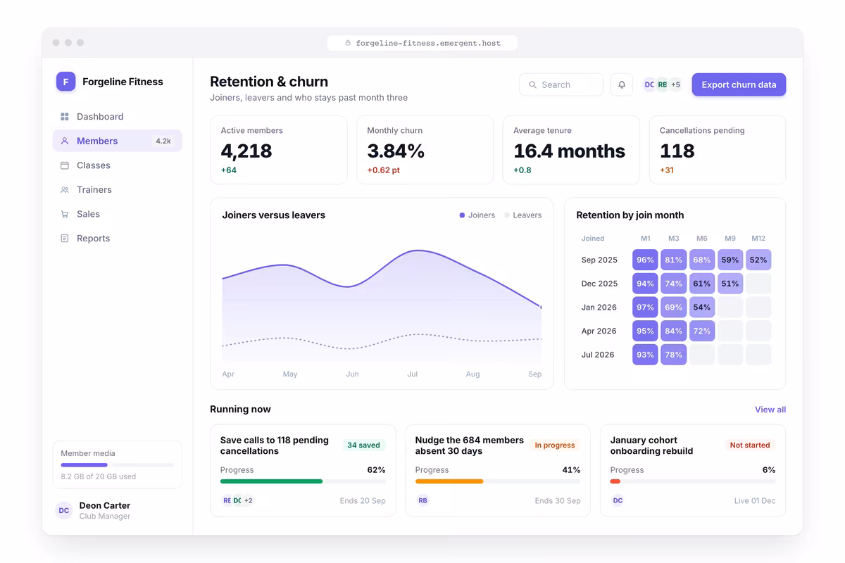Viewport: 845px width, 563px height.
Task: Click the Sep 2025 M12 52% cell
Action: pyautogui.click(x=758, y=260)
